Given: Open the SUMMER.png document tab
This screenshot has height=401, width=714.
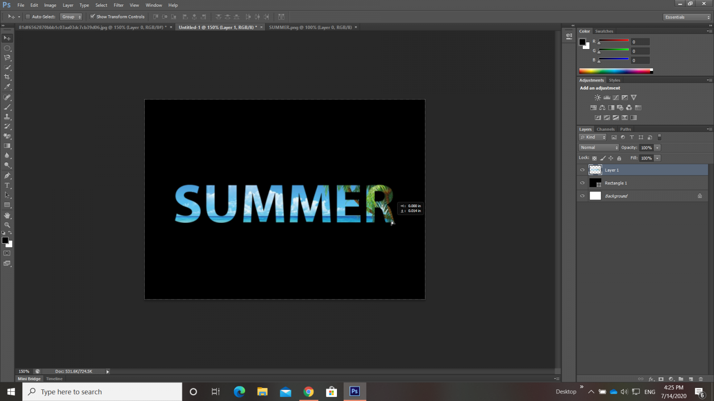Looking at the screenshot, I should point(310,27).
